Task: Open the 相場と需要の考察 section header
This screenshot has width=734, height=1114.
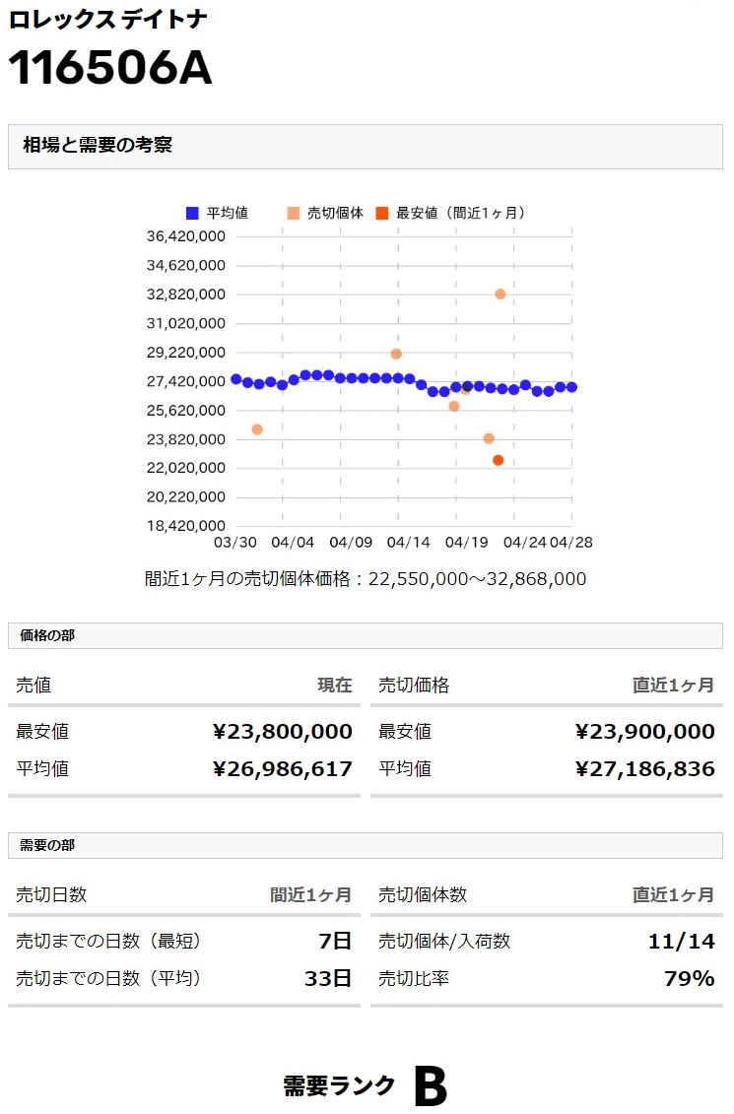Action: pos(366,147)
